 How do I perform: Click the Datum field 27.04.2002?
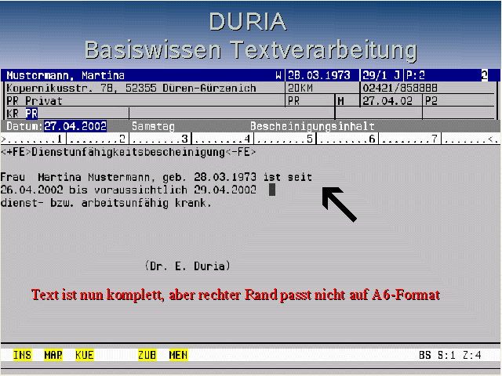[75, 126]
